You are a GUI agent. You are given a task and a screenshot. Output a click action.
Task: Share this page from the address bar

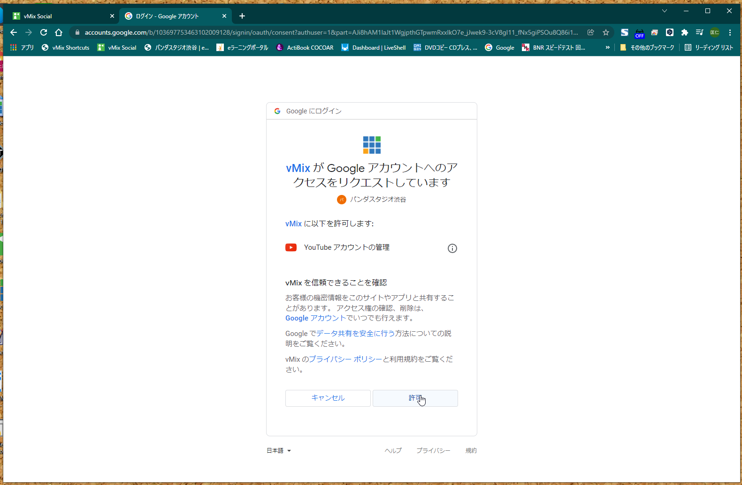click(591, 32)
